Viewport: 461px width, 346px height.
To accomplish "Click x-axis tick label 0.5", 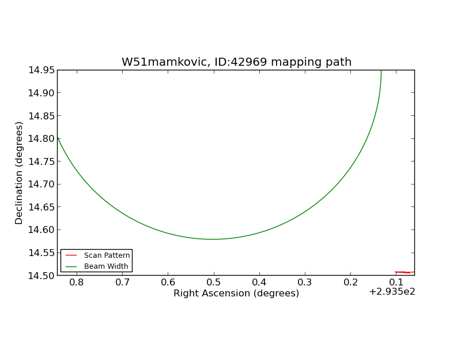I will point(213,283).
